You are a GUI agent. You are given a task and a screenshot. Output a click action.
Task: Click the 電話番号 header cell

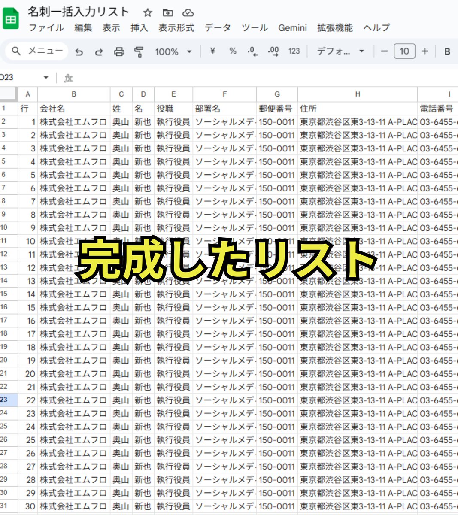437,109
